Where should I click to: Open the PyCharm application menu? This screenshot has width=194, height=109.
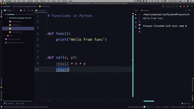(8, 1)
